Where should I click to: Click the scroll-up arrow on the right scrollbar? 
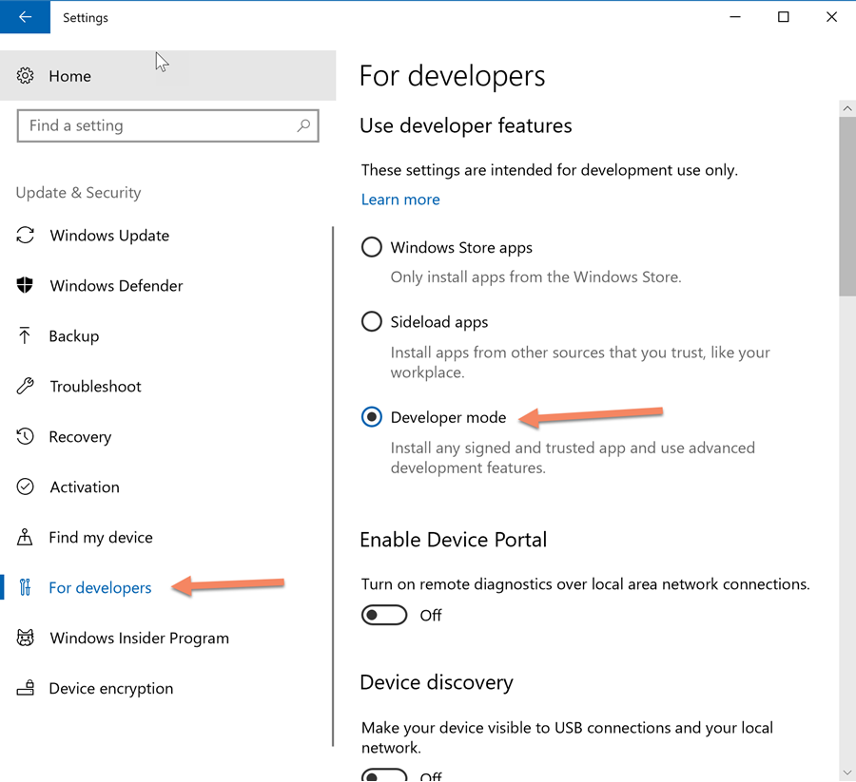pos(846,109)
